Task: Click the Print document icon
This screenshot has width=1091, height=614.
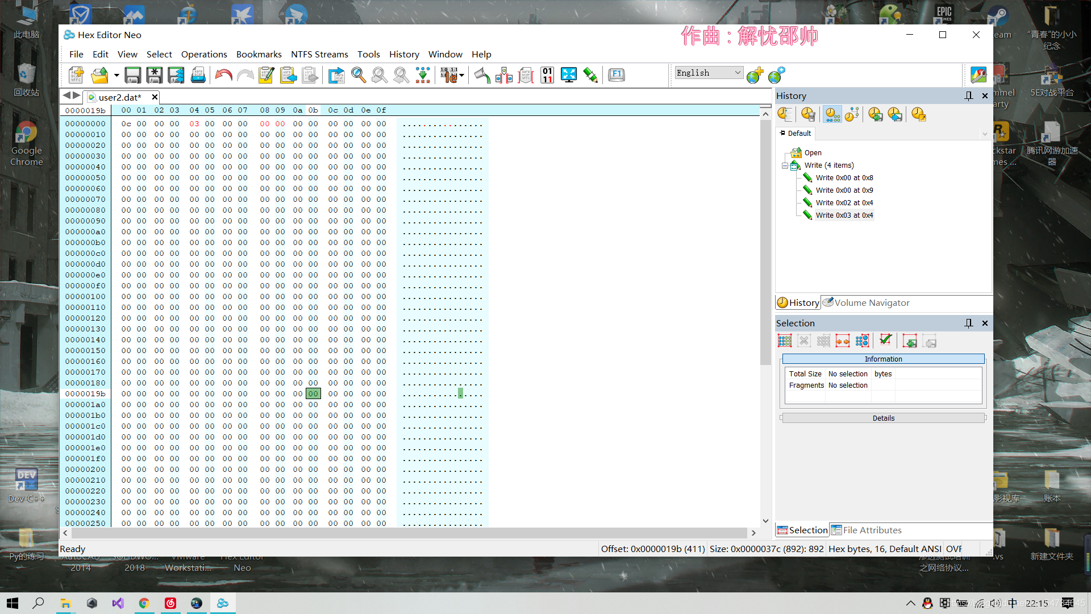Action: click(198, 75)
